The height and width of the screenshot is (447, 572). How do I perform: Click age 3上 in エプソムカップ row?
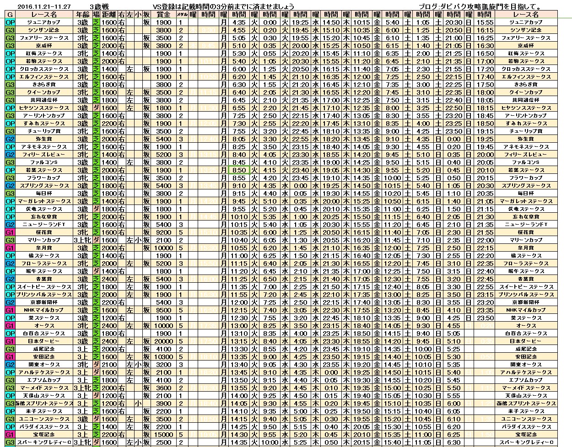(x=83, y=380)
